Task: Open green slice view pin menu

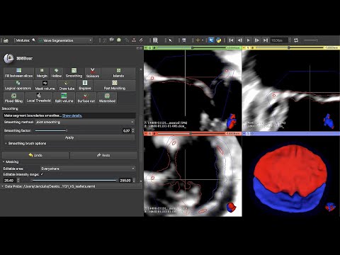Action: tap(146, 47)
